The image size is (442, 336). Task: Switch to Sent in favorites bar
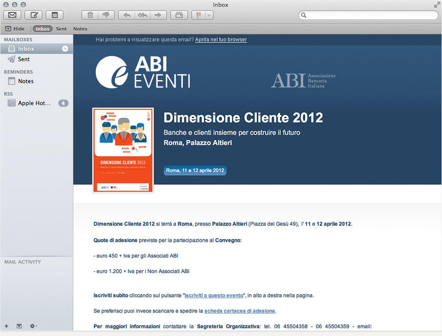pyautogui.click(x=61, y=28)
